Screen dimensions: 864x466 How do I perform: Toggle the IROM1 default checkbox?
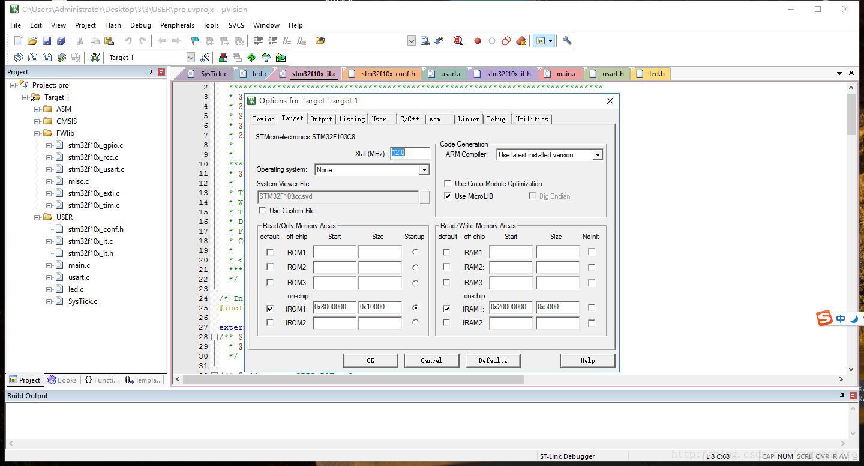click(x=270, y=308)
